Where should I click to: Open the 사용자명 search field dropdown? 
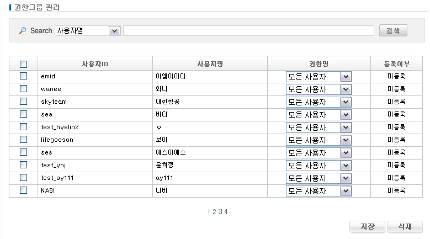click(115, 31)
